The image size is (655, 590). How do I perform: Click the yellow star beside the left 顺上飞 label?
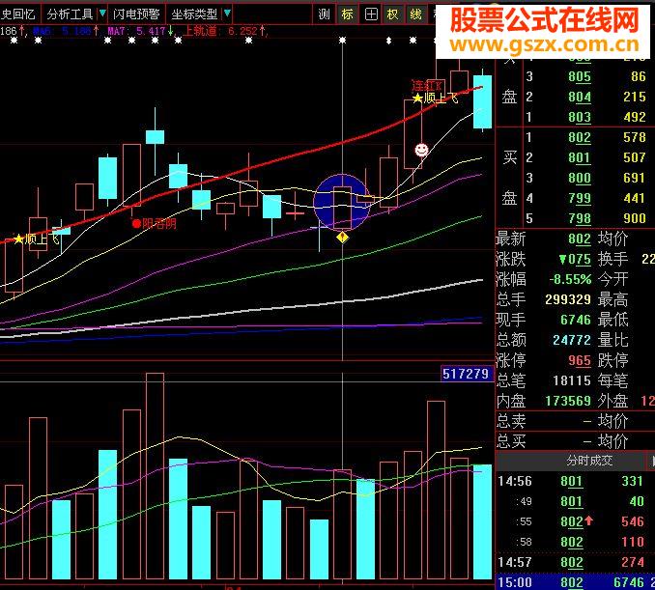pyautogui.click(x=18, y=239)
